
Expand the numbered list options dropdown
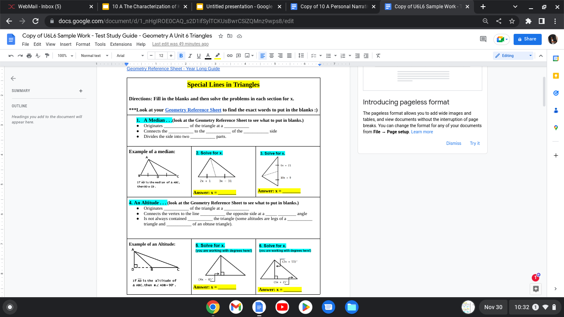point(349,56)
